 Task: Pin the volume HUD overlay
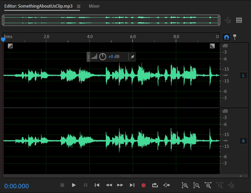[132, 57]
